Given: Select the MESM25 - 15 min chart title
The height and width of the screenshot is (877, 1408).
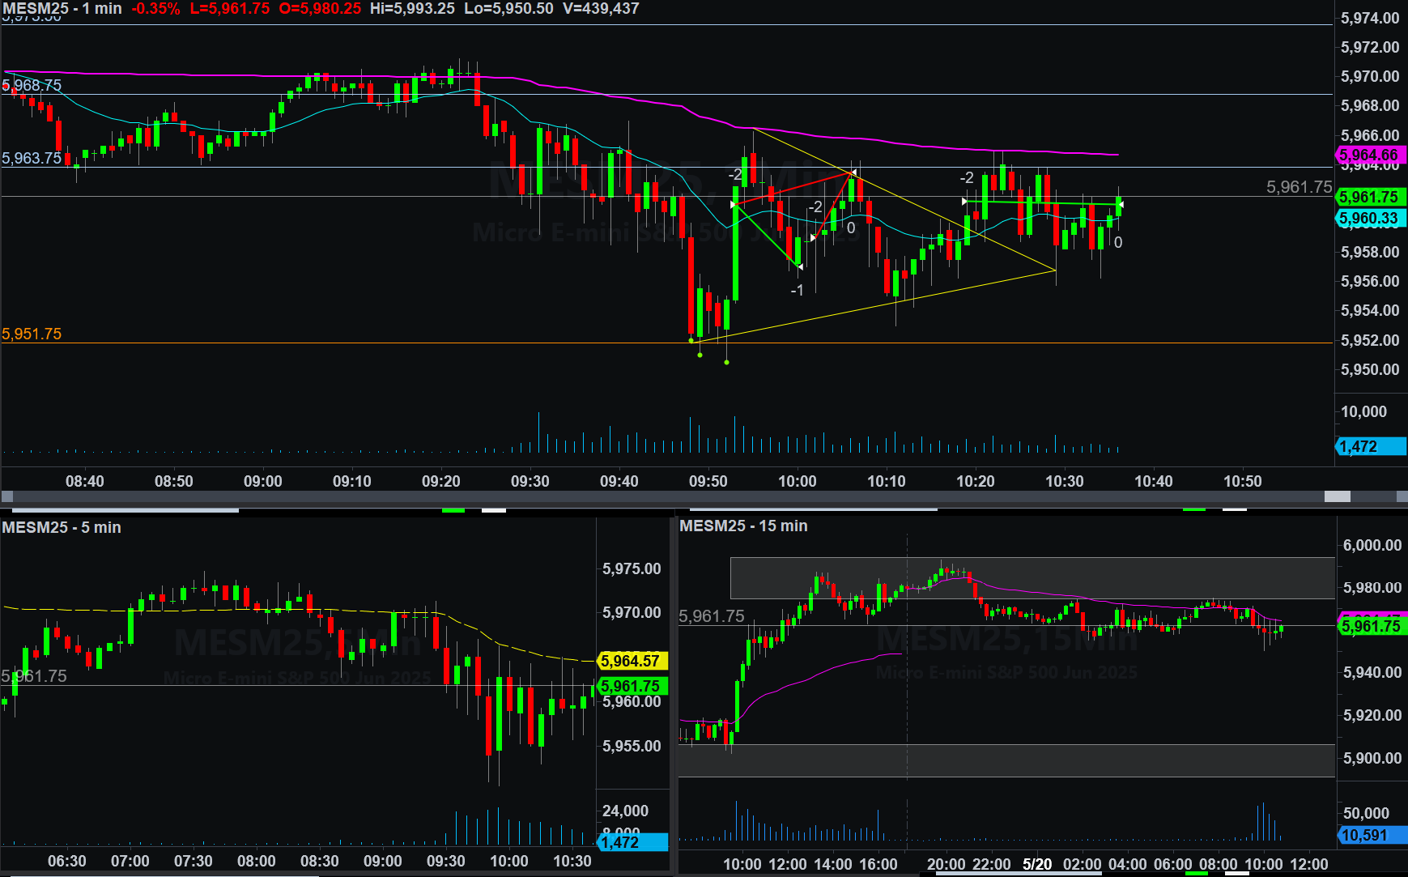Looking at the screenshot, I should click(743, 526).
